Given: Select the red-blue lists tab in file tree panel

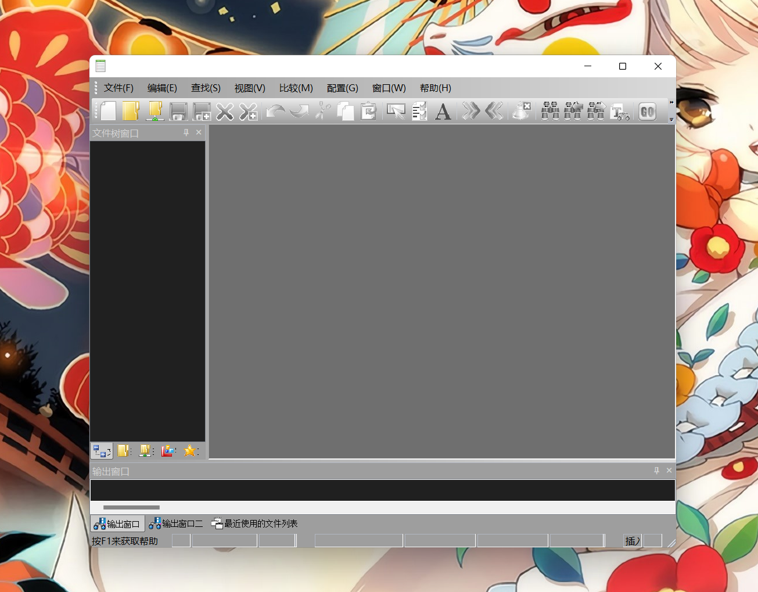Looking at the screenshot, I should [168, 451].
